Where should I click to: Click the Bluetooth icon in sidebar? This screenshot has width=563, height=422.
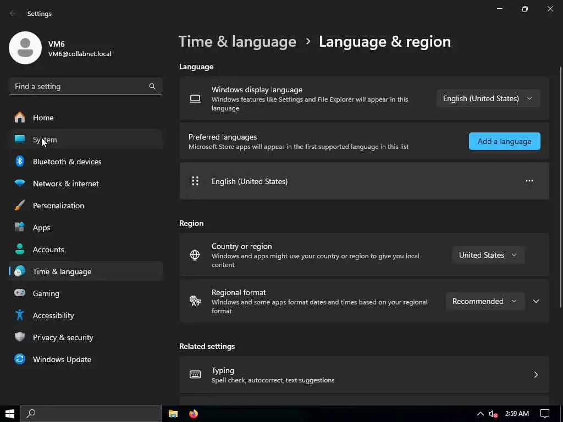point(20,161)
